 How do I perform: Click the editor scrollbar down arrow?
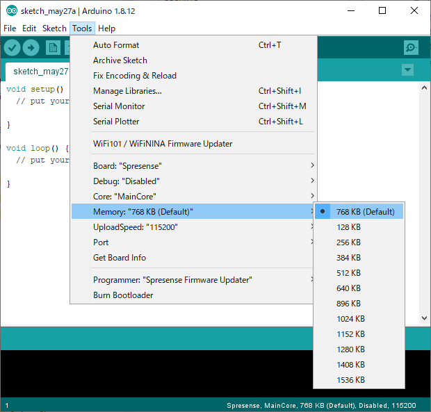tap(425, 318)
